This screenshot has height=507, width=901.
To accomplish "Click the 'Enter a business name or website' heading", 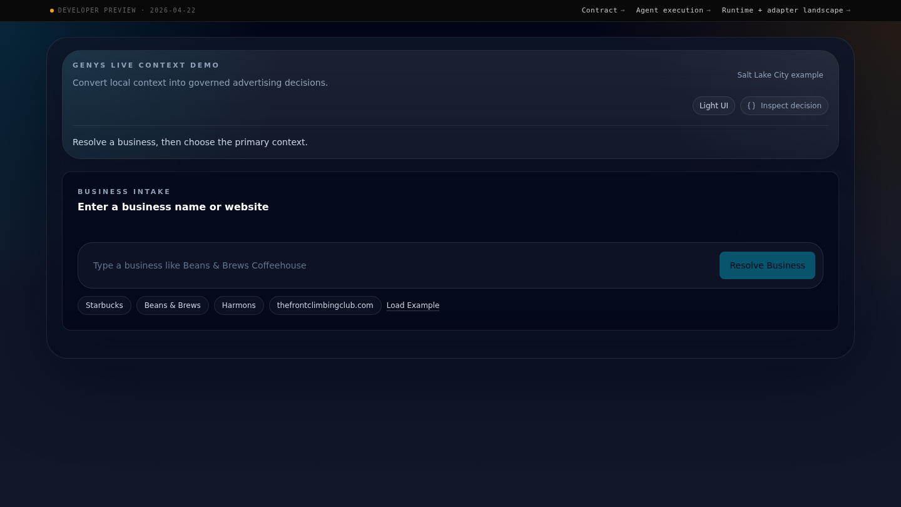I will 173,207.
